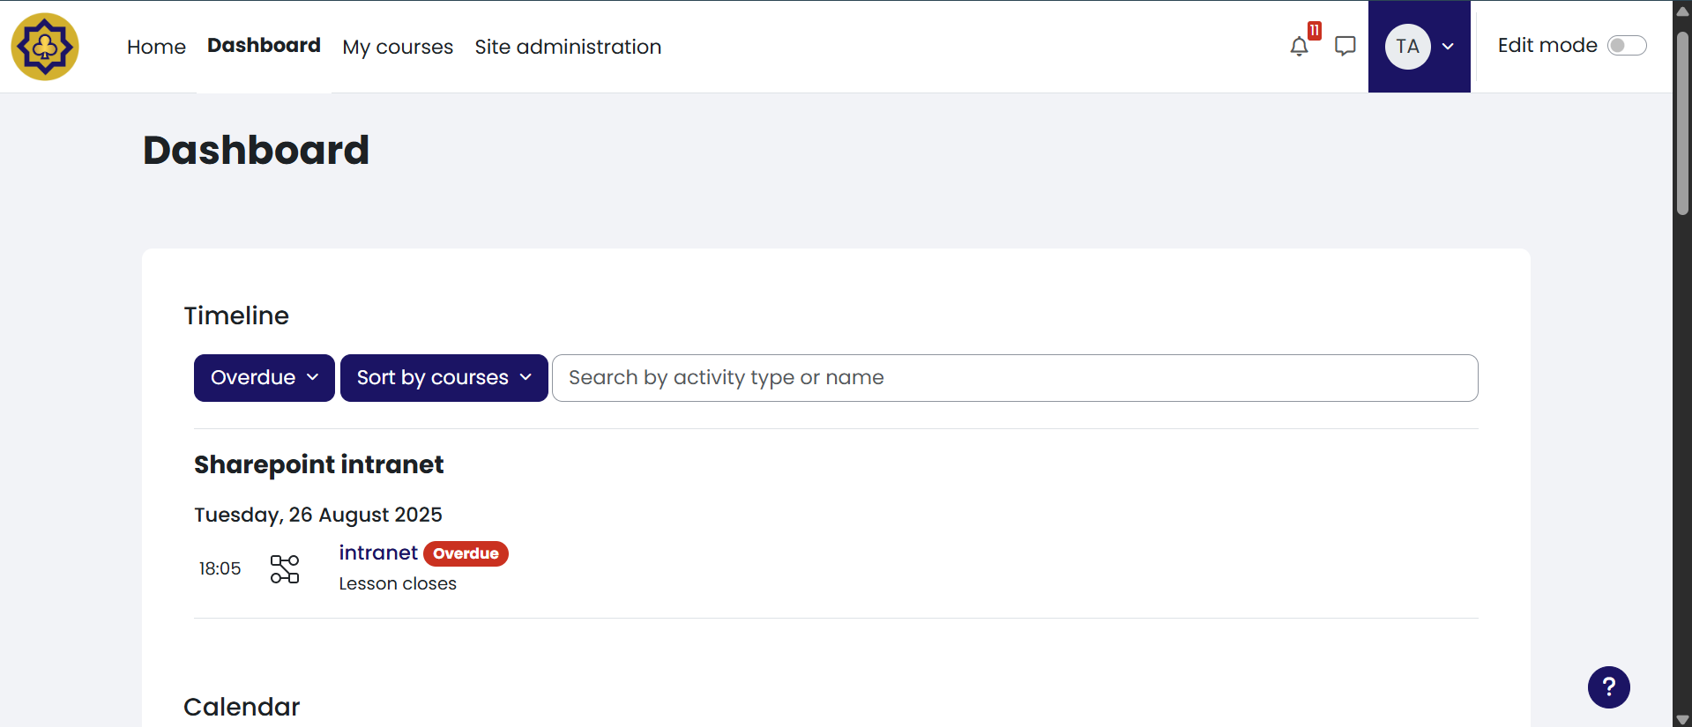1692x727 pixels.
Task: Expand the Overdue filter dropdown
Action: [x=264, y=378]
